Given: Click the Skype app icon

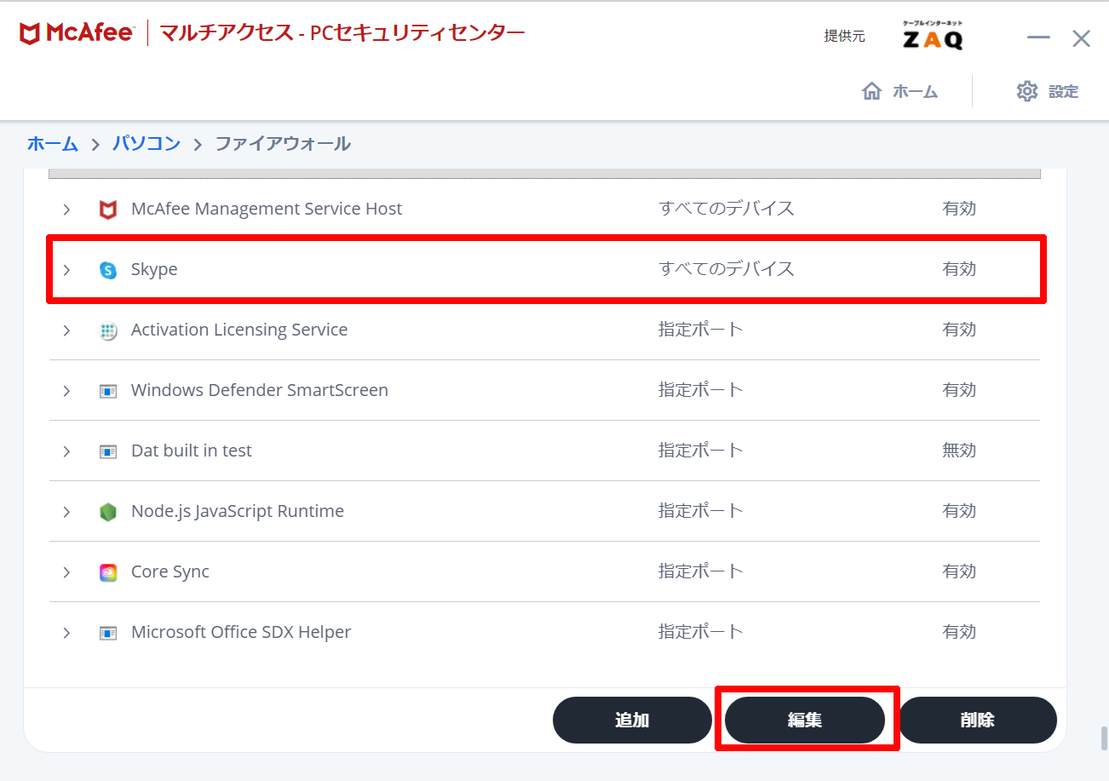Looking at the screenshot, I should [107, 270].
